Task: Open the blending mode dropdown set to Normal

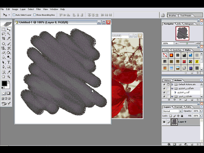Action: coord(172,111)
